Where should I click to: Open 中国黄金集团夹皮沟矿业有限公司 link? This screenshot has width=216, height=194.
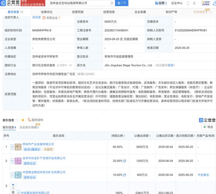click(x=44, y=172)
